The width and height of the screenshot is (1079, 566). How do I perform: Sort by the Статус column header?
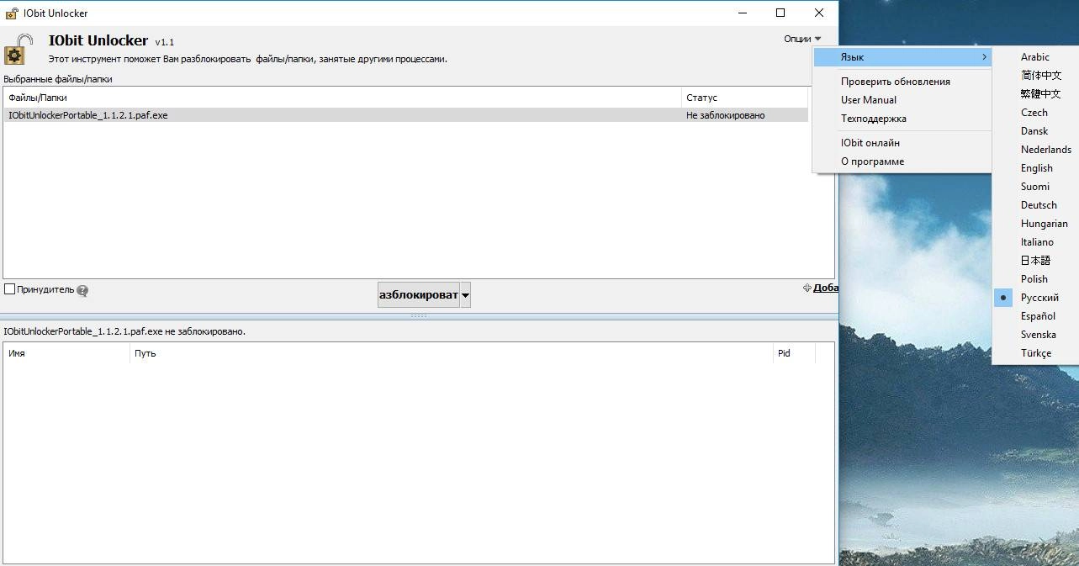(x=744, y=98)
